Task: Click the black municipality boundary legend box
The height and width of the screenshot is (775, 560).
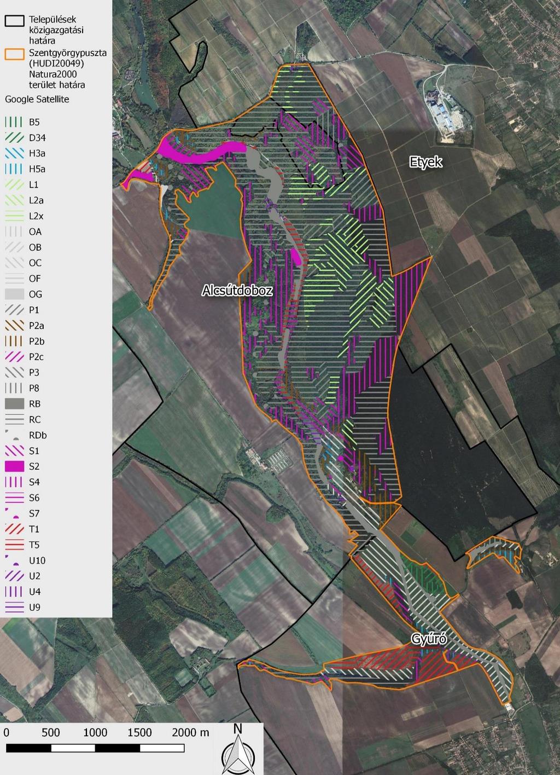Action: 15,21
